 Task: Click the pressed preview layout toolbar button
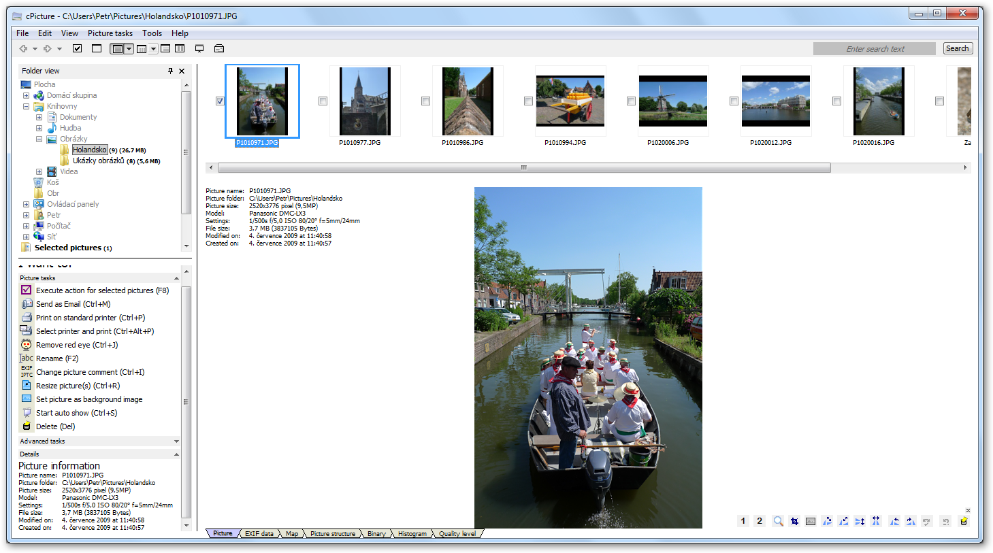(118, 48)
